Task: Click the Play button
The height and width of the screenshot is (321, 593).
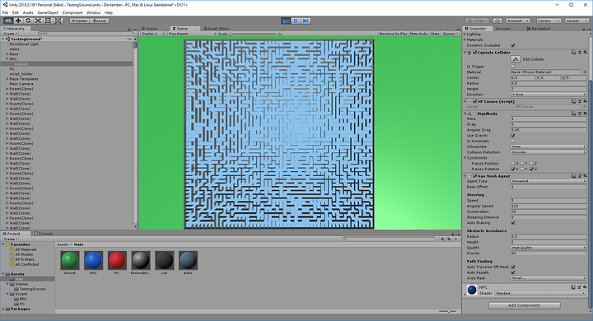Action: pos(286,21)
